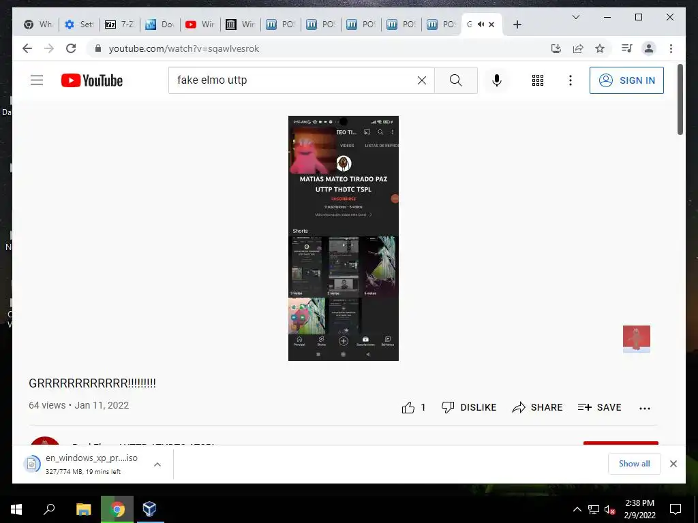The width and height of the screenshot is (698, 523).
Task: Open more actions ellipsis under the video
Action: pos(645,409)
